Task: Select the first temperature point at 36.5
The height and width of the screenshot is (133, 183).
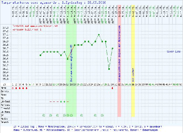Action: (x=40, y=55)
